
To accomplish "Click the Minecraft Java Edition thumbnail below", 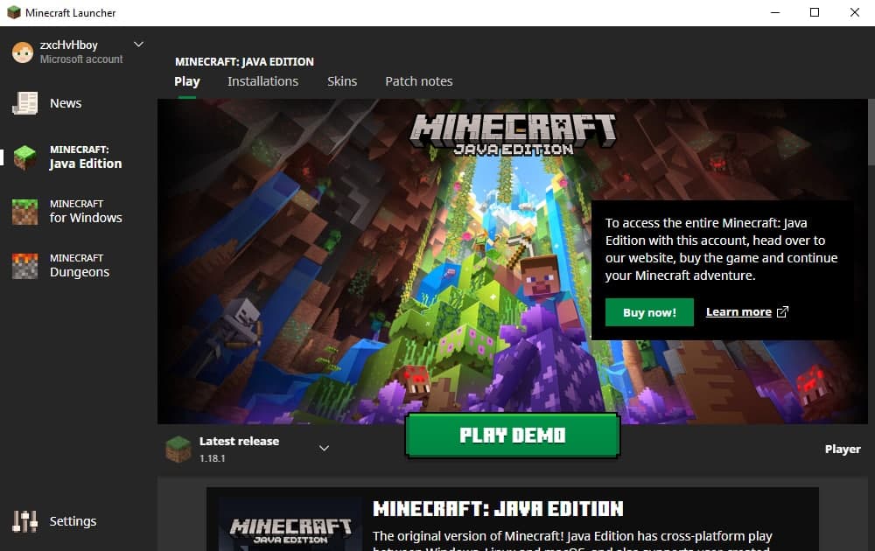I will pyautogui.click(x=290, y=524).
